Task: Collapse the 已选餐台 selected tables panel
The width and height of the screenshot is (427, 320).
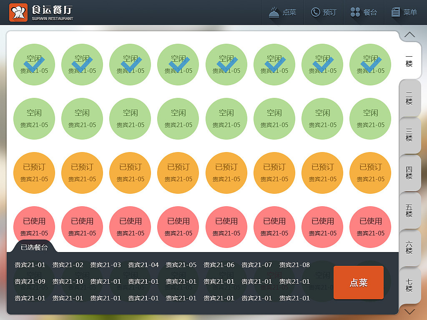Action: [34, 247]
